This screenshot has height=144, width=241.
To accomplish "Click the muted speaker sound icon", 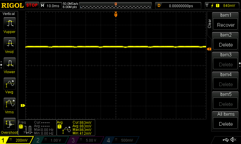I will click(x=233, y=139).
